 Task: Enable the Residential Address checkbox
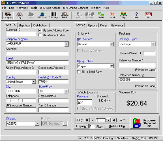click(x=40, y=35)
